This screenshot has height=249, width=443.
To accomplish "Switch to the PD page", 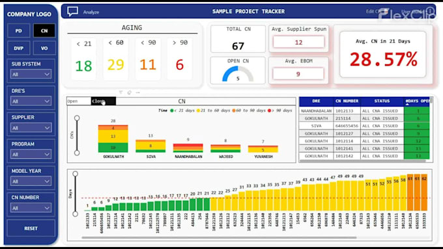I will [x=19, y=31].
